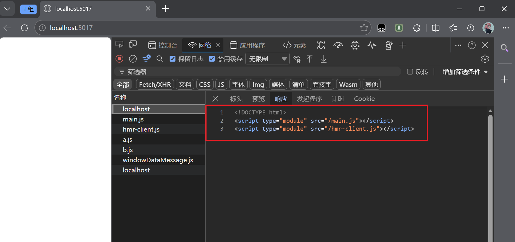The image size is (515, 242).
Task: Add page to favorites star
Action: tap(364, 28)
